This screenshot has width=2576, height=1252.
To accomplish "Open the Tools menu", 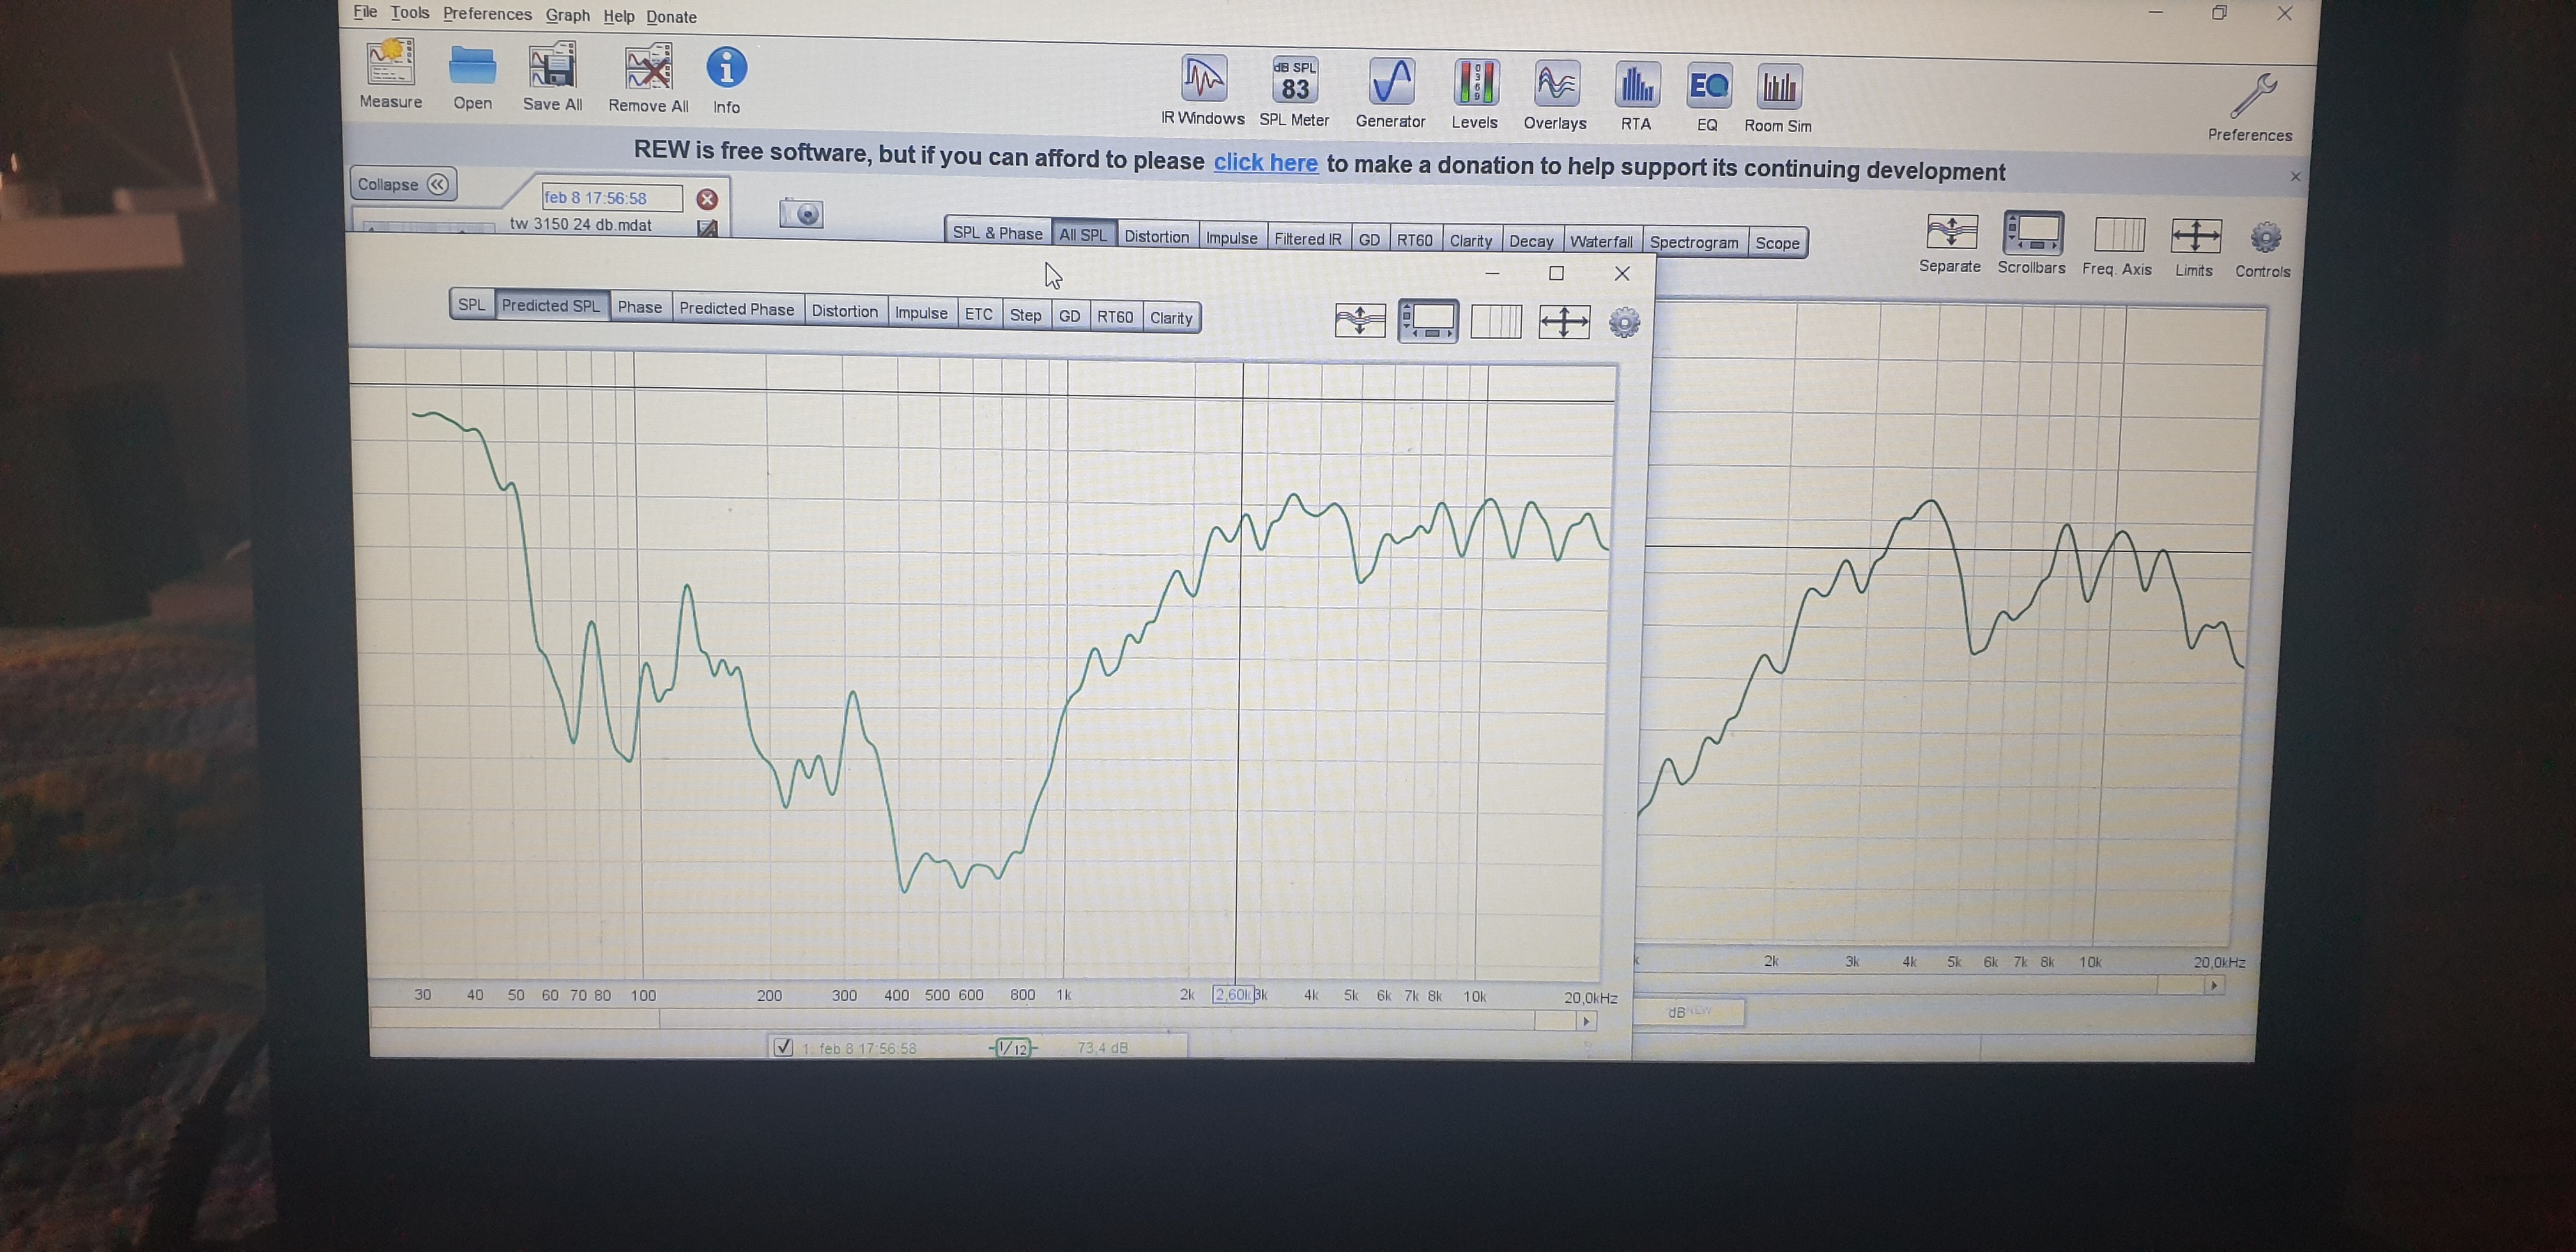I will click(x=409, y=12).
